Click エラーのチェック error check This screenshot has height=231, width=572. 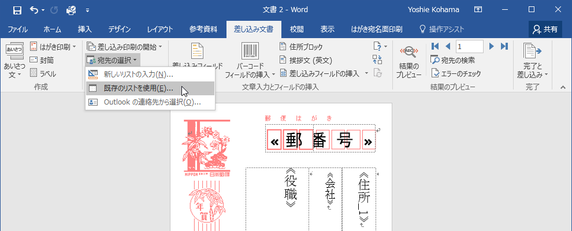click(x=456, y=73)
